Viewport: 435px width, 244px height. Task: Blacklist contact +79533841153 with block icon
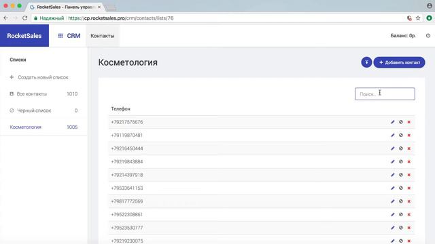[401, 188]
